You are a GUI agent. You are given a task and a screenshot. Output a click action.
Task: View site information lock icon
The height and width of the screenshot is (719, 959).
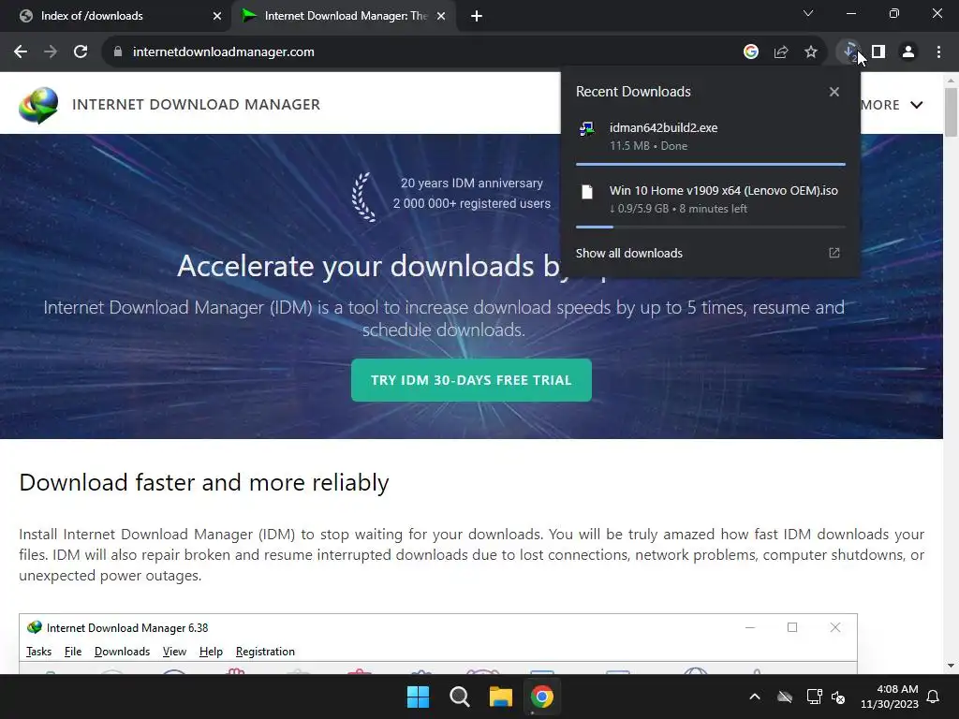pyautogui.click(x=118, y=52)
